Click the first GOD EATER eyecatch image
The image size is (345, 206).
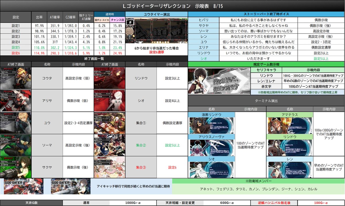tap(24, 186)
